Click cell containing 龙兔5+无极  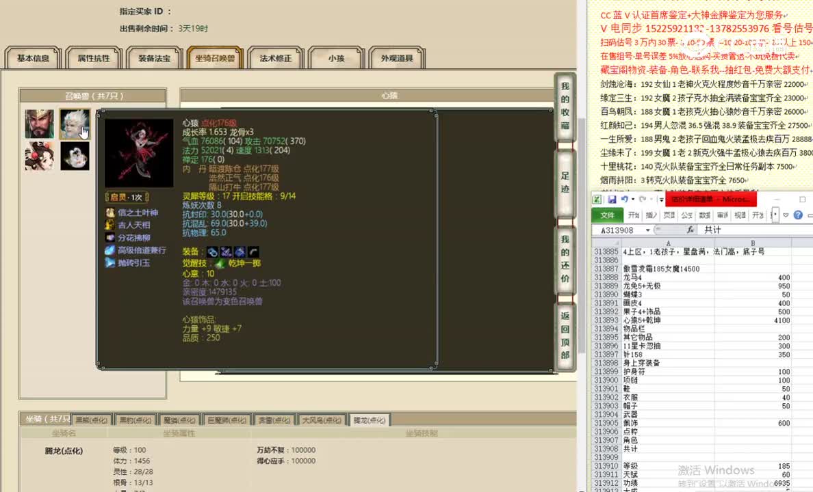[668, 286]
